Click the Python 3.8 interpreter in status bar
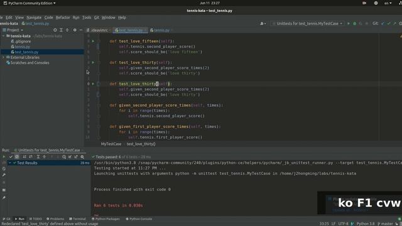The width and height of the screenshot is (402, 226). tap(366, 223)
